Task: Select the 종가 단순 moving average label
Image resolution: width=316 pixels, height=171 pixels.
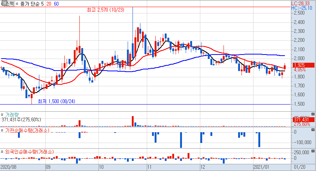Action: click(x=30, y=4)
